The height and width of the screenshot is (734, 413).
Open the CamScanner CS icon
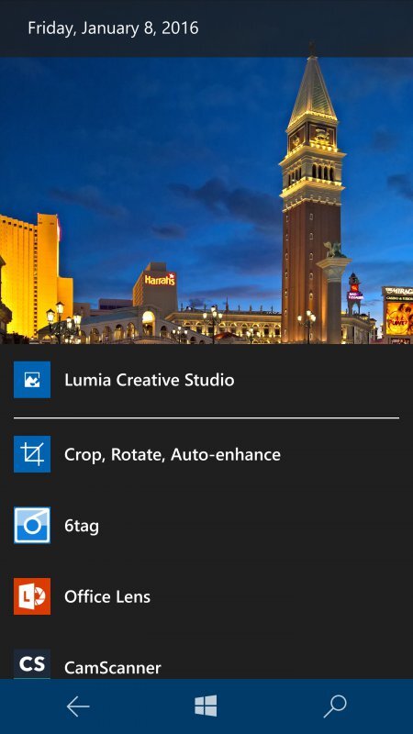[x=32, y=663]
